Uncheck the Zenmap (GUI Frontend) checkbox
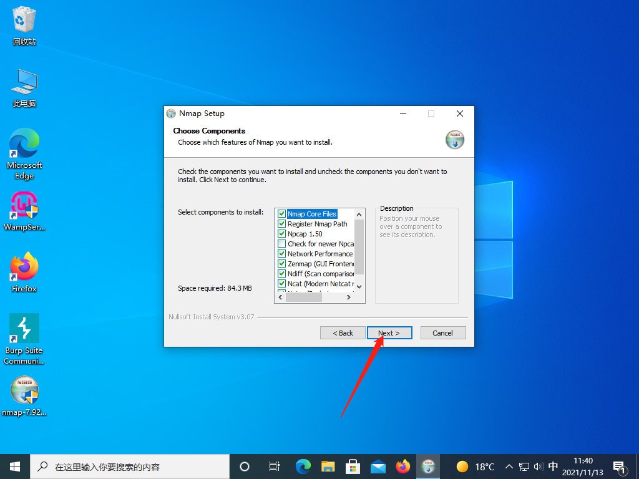This screenshot has height=479, width=639. coord(281,264)
